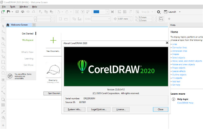Select the Interactive Fill tool
The width and height of the screenshot is (203, 129).
pos(3,118)
